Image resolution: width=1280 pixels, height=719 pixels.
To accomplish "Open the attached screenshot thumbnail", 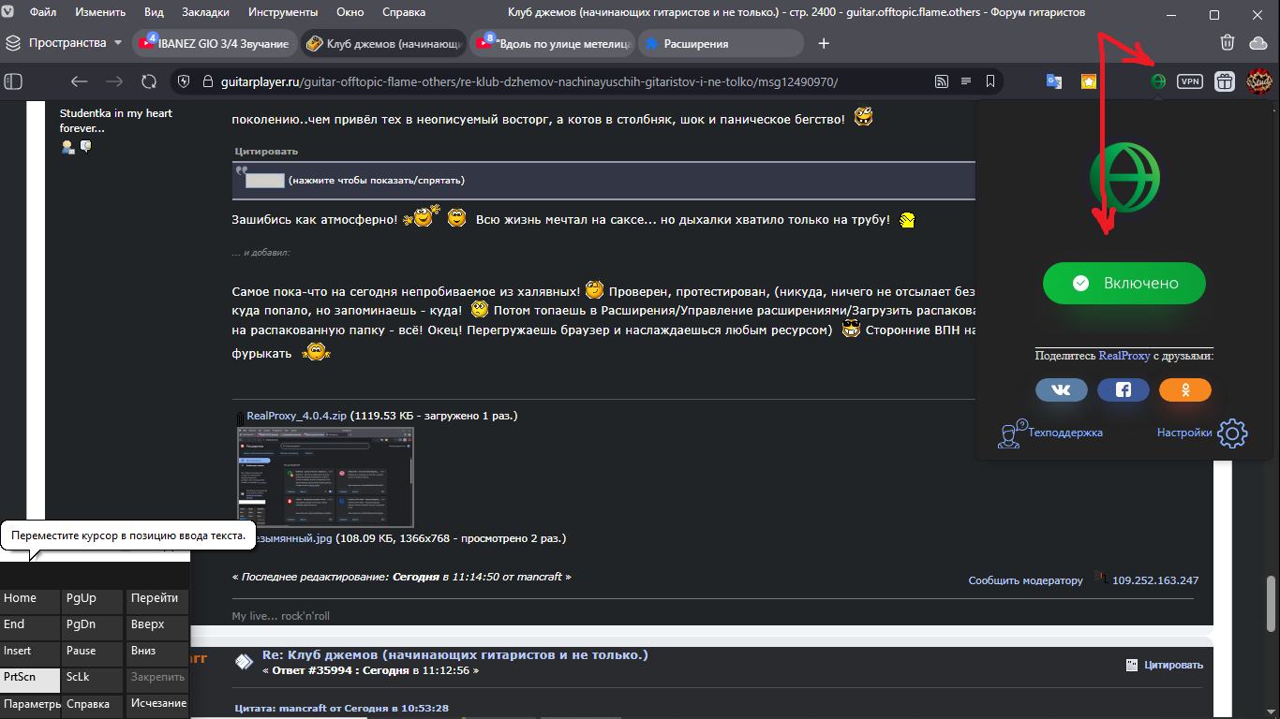I will tap(325, 477).
